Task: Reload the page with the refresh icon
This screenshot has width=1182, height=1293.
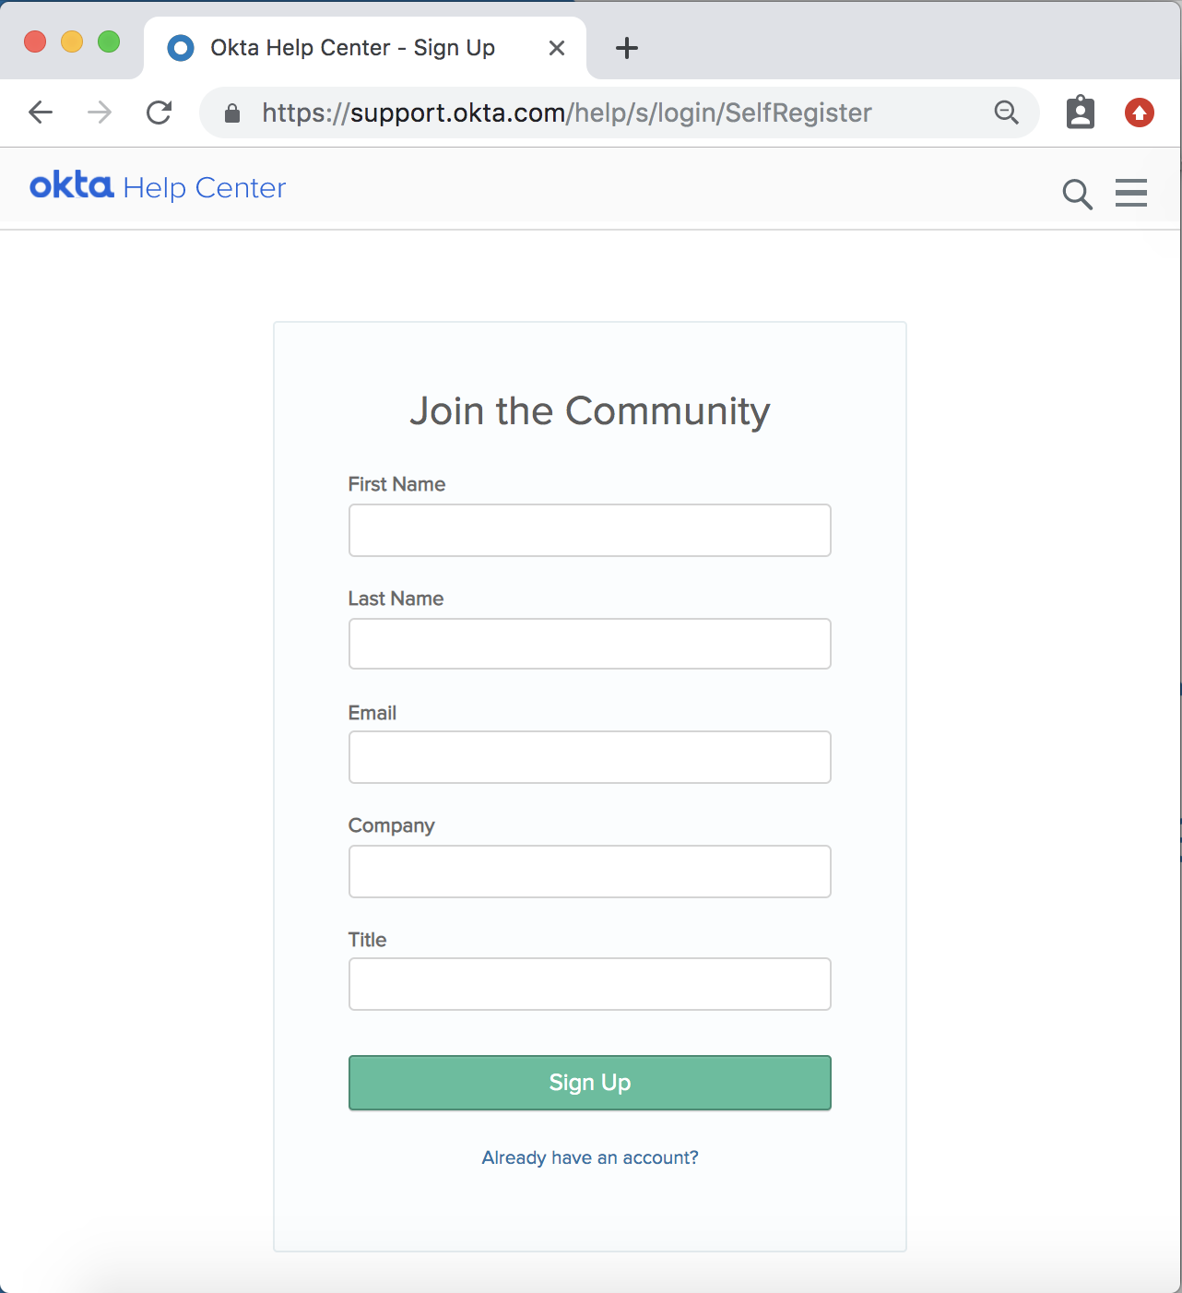Action: [160, 113]
